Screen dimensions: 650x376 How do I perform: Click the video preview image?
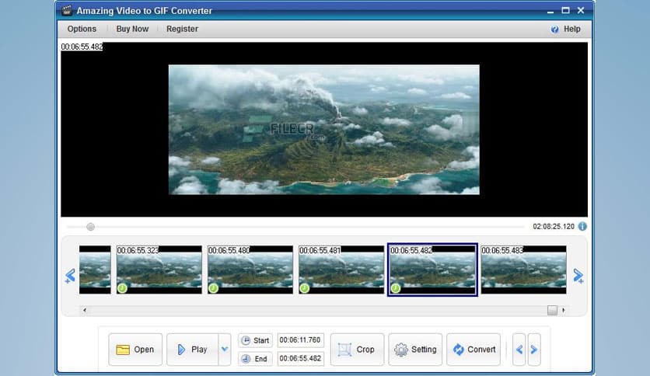click(x=324, y=130)
